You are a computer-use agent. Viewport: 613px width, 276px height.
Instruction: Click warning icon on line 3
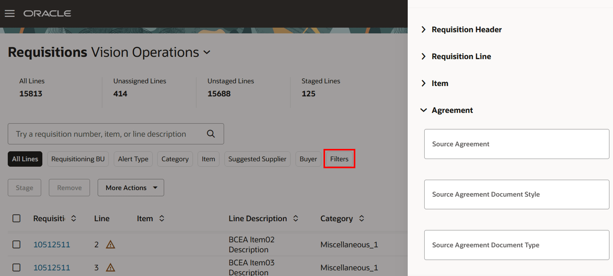[x=110, y=267]
